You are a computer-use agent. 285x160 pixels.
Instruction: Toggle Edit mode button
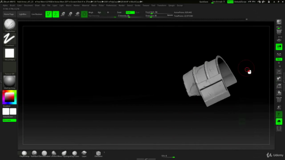(49, 14)
